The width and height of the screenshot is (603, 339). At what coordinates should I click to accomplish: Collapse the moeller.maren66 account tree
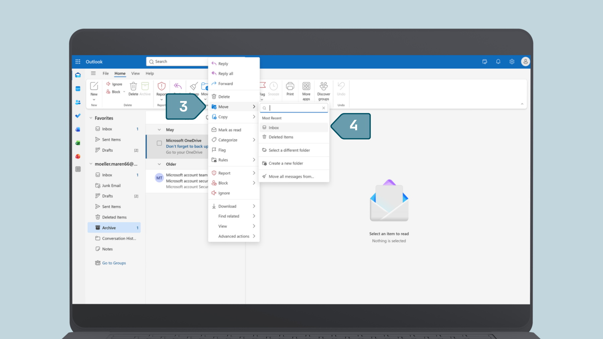point(91,164)
